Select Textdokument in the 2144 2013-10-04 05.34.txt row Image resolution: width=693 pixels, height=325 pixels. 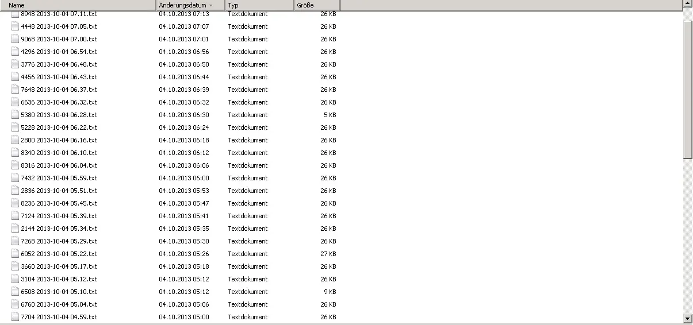click(x=248, y=229)
